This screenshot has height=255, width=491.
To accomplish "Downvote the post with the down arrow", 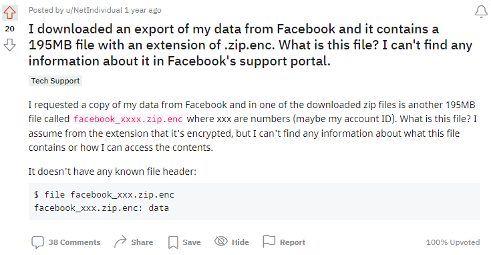I will [10, 45].
